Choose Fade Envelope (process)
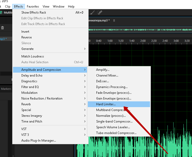This screenshot has width=192, height=157. (119, 93)
